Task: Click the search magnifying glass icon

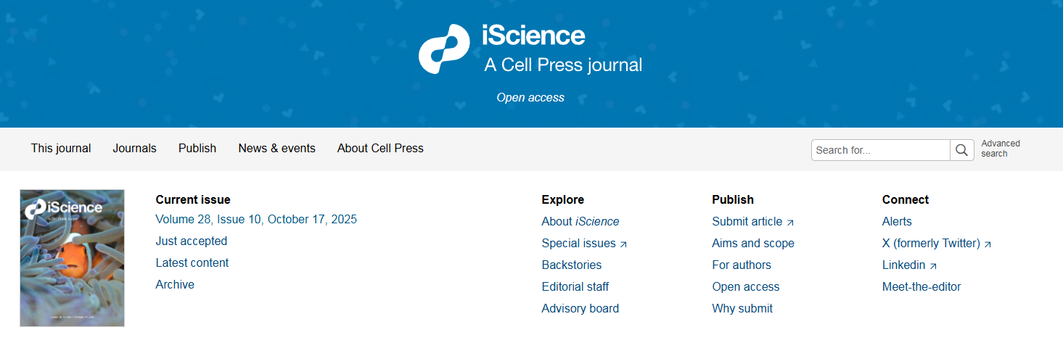Action: (x=961, y=150)
